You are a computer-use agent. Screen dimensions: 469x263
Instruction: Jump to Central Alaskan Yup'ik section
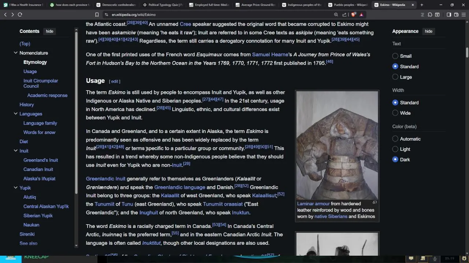point(46,206)
